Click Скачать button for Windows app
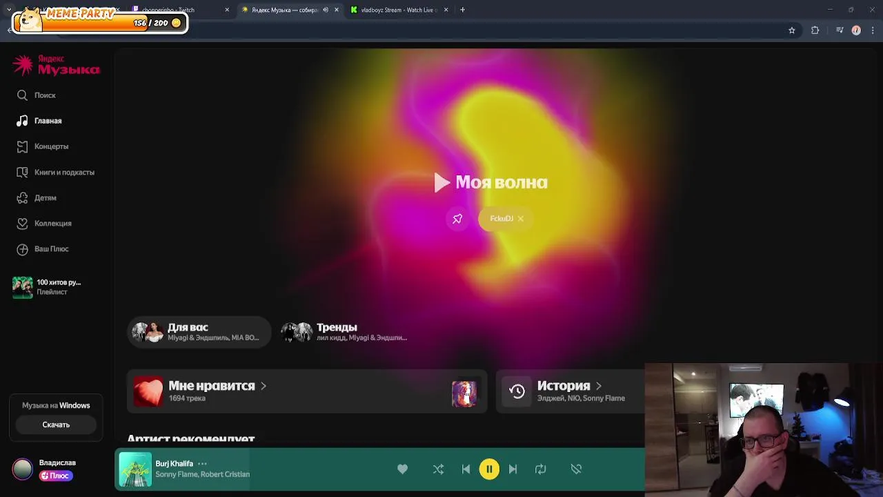Screen dimensions: 883x497 (56, 425)
